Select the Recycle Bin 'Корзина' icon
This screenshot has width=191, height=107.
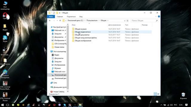click(183, 96)
